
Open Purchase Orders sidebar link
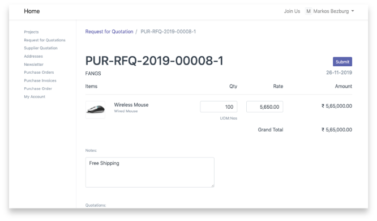(39, 72)
